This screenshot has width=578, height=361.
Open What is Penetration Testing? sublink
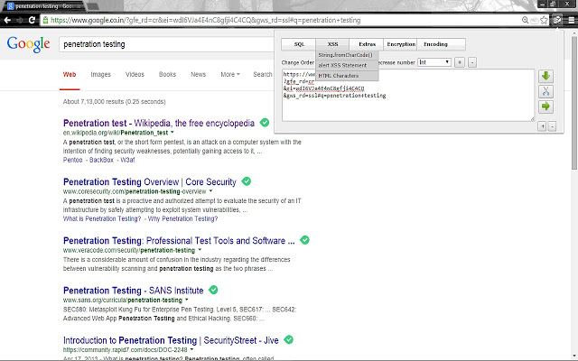coord(102,218)
